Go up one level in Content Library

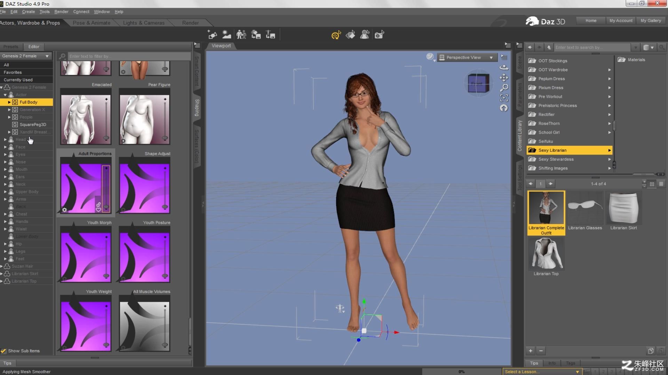click(x=549, y=47)
